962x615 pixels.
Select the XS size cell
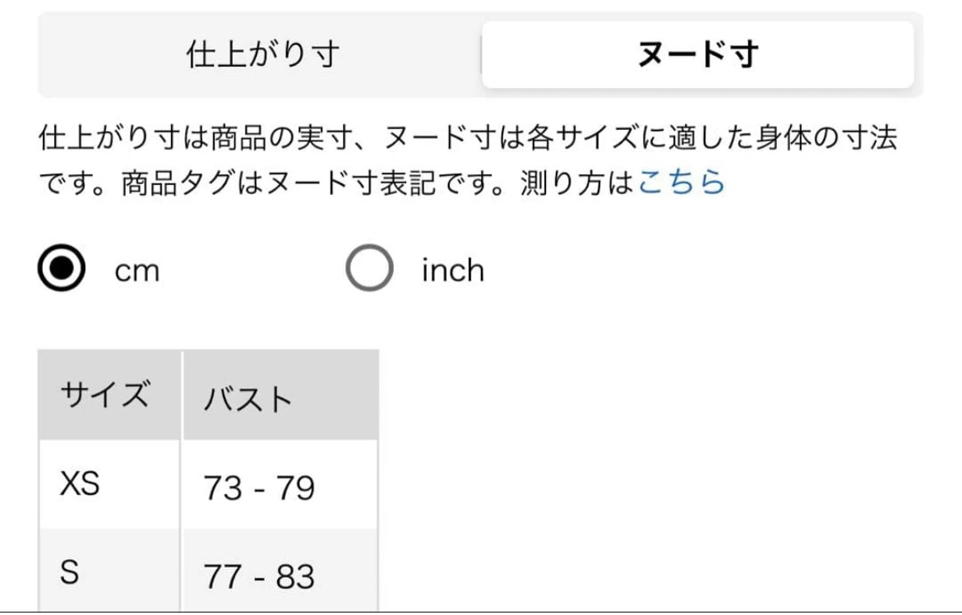point(109,484)
